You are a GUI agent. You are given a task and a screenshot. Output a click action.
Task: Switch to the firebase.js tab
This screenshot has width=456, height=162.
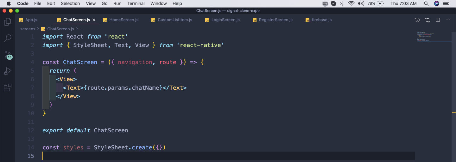tap(318, 20)
